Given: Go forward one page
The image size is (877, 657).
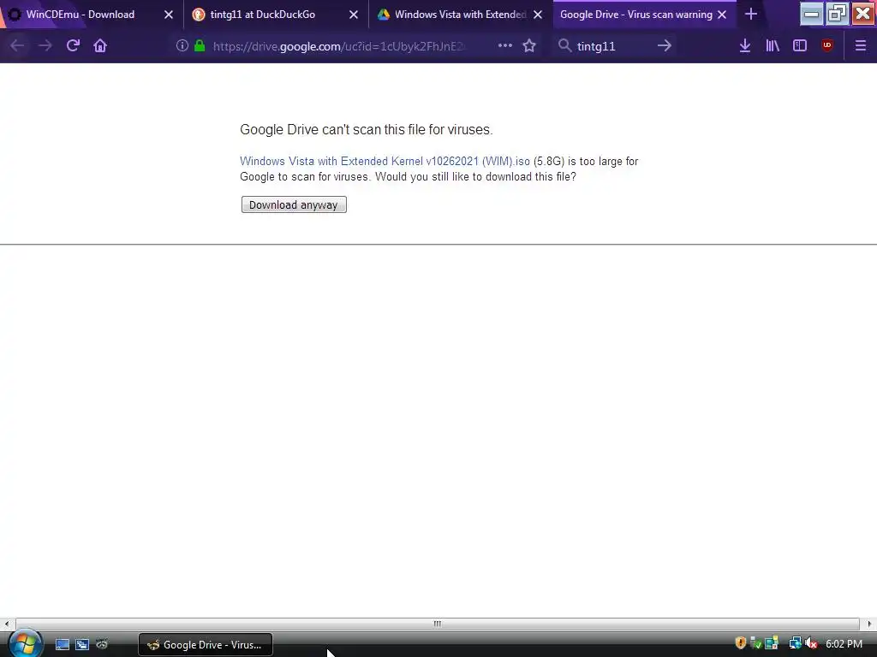Looking at the screenshot, I should click(x=45, y=46).
